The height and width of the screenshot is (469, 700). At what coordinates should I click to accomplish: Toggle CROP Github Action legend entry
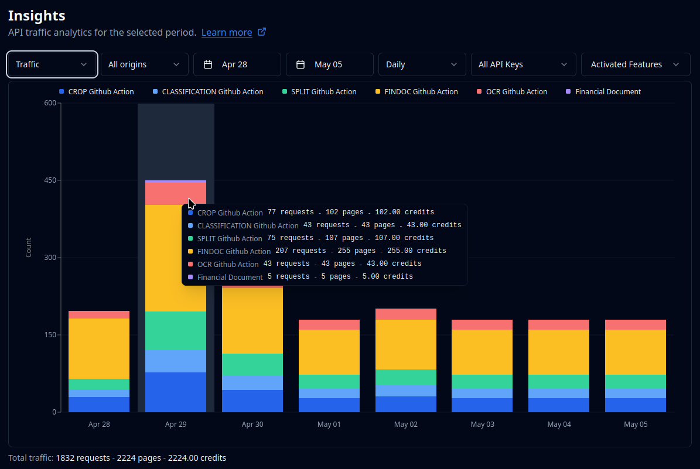(97, 91)
